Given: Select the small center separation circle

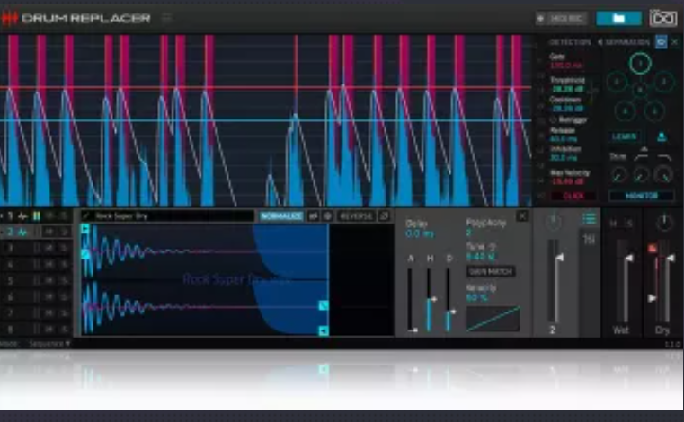Looking at the screenshot, I should point(640,90).
